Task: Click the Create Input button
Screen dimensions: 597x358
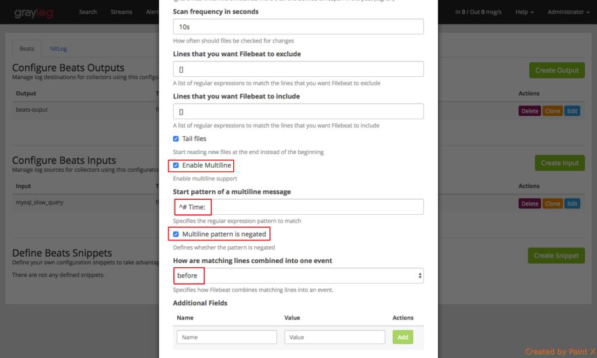Action: (559, 163)
